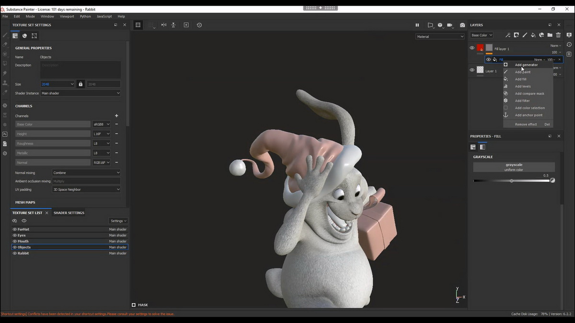The width and height of the screenshot is (575, 323).
Task: Pause rendering with the pause button
Action: (417, 25)
